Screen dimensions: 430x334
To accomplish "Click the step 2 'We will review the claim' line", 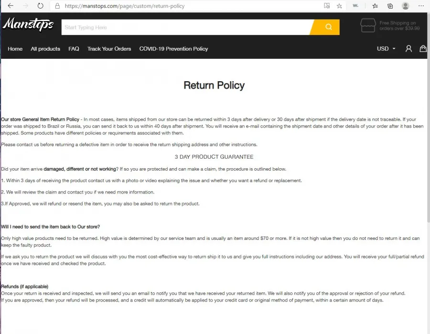I will click(77, 192).
